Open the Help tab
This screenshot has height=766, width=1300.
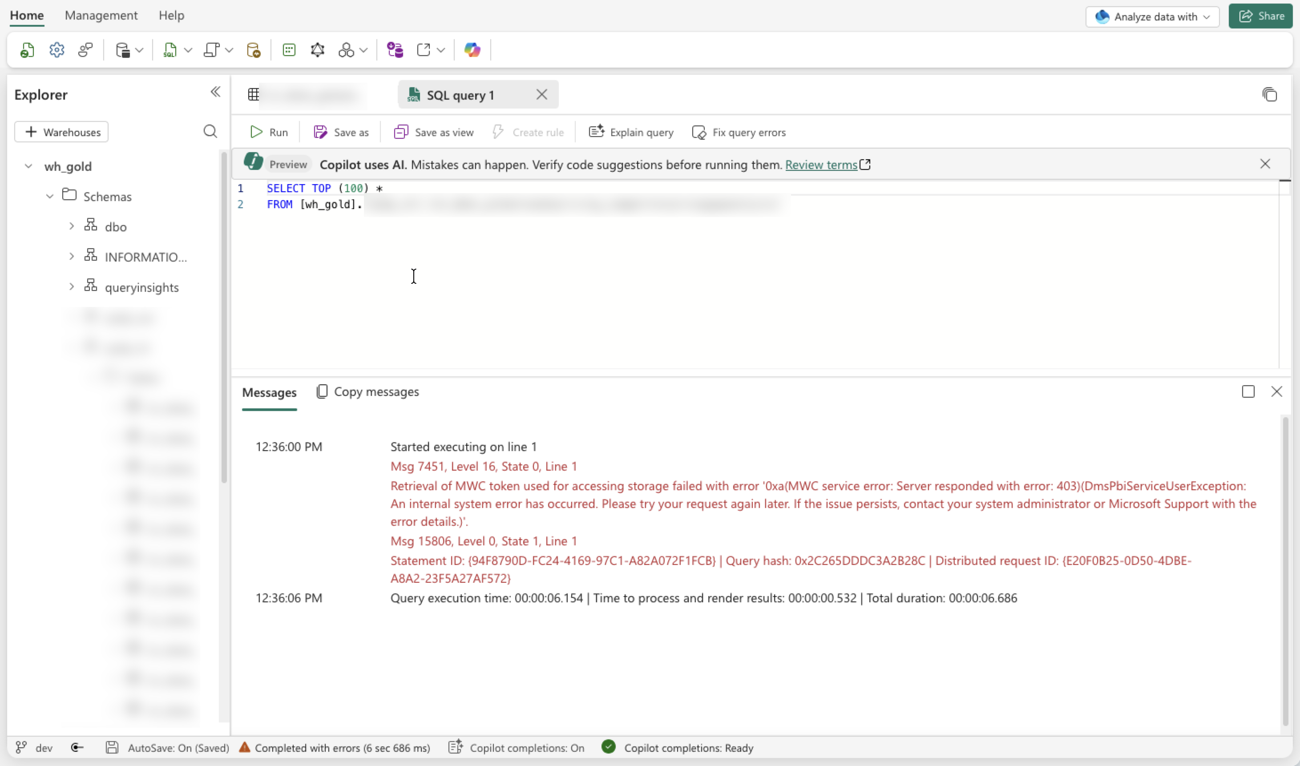pyautogui.click(x=171, y=16)
